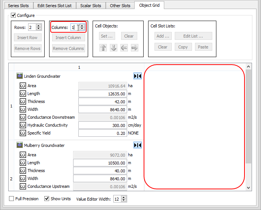261x210 pixels.
Task: Click the Mulberry Thickness value field
Action: [100, 171]
